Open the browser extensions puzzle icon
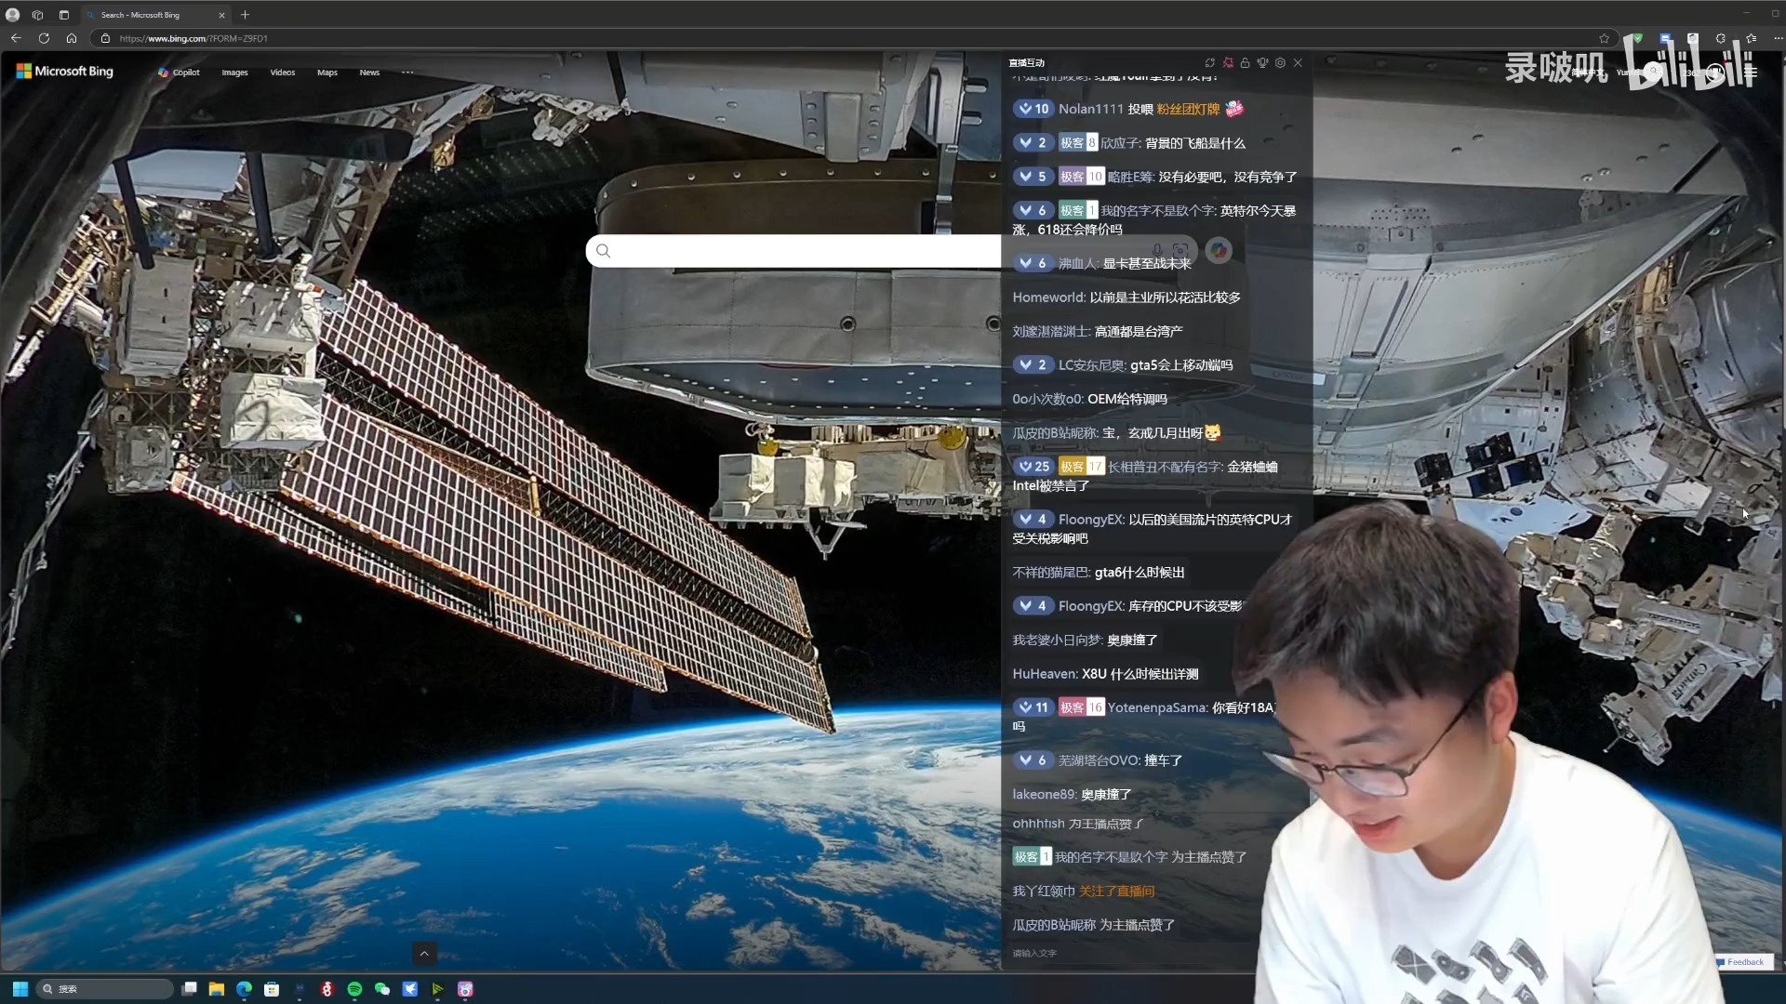The width and height of the screenshot is (1786, 1004). pos(1720,38)
